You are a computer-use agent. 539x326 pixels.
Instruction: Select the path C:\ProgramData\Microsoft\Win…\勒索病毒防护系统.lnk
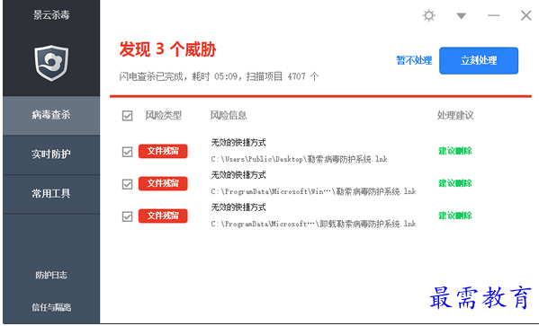tap(313, 191)
